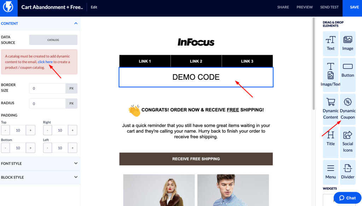Collapse the CONTENT section

tap(76, 23)
